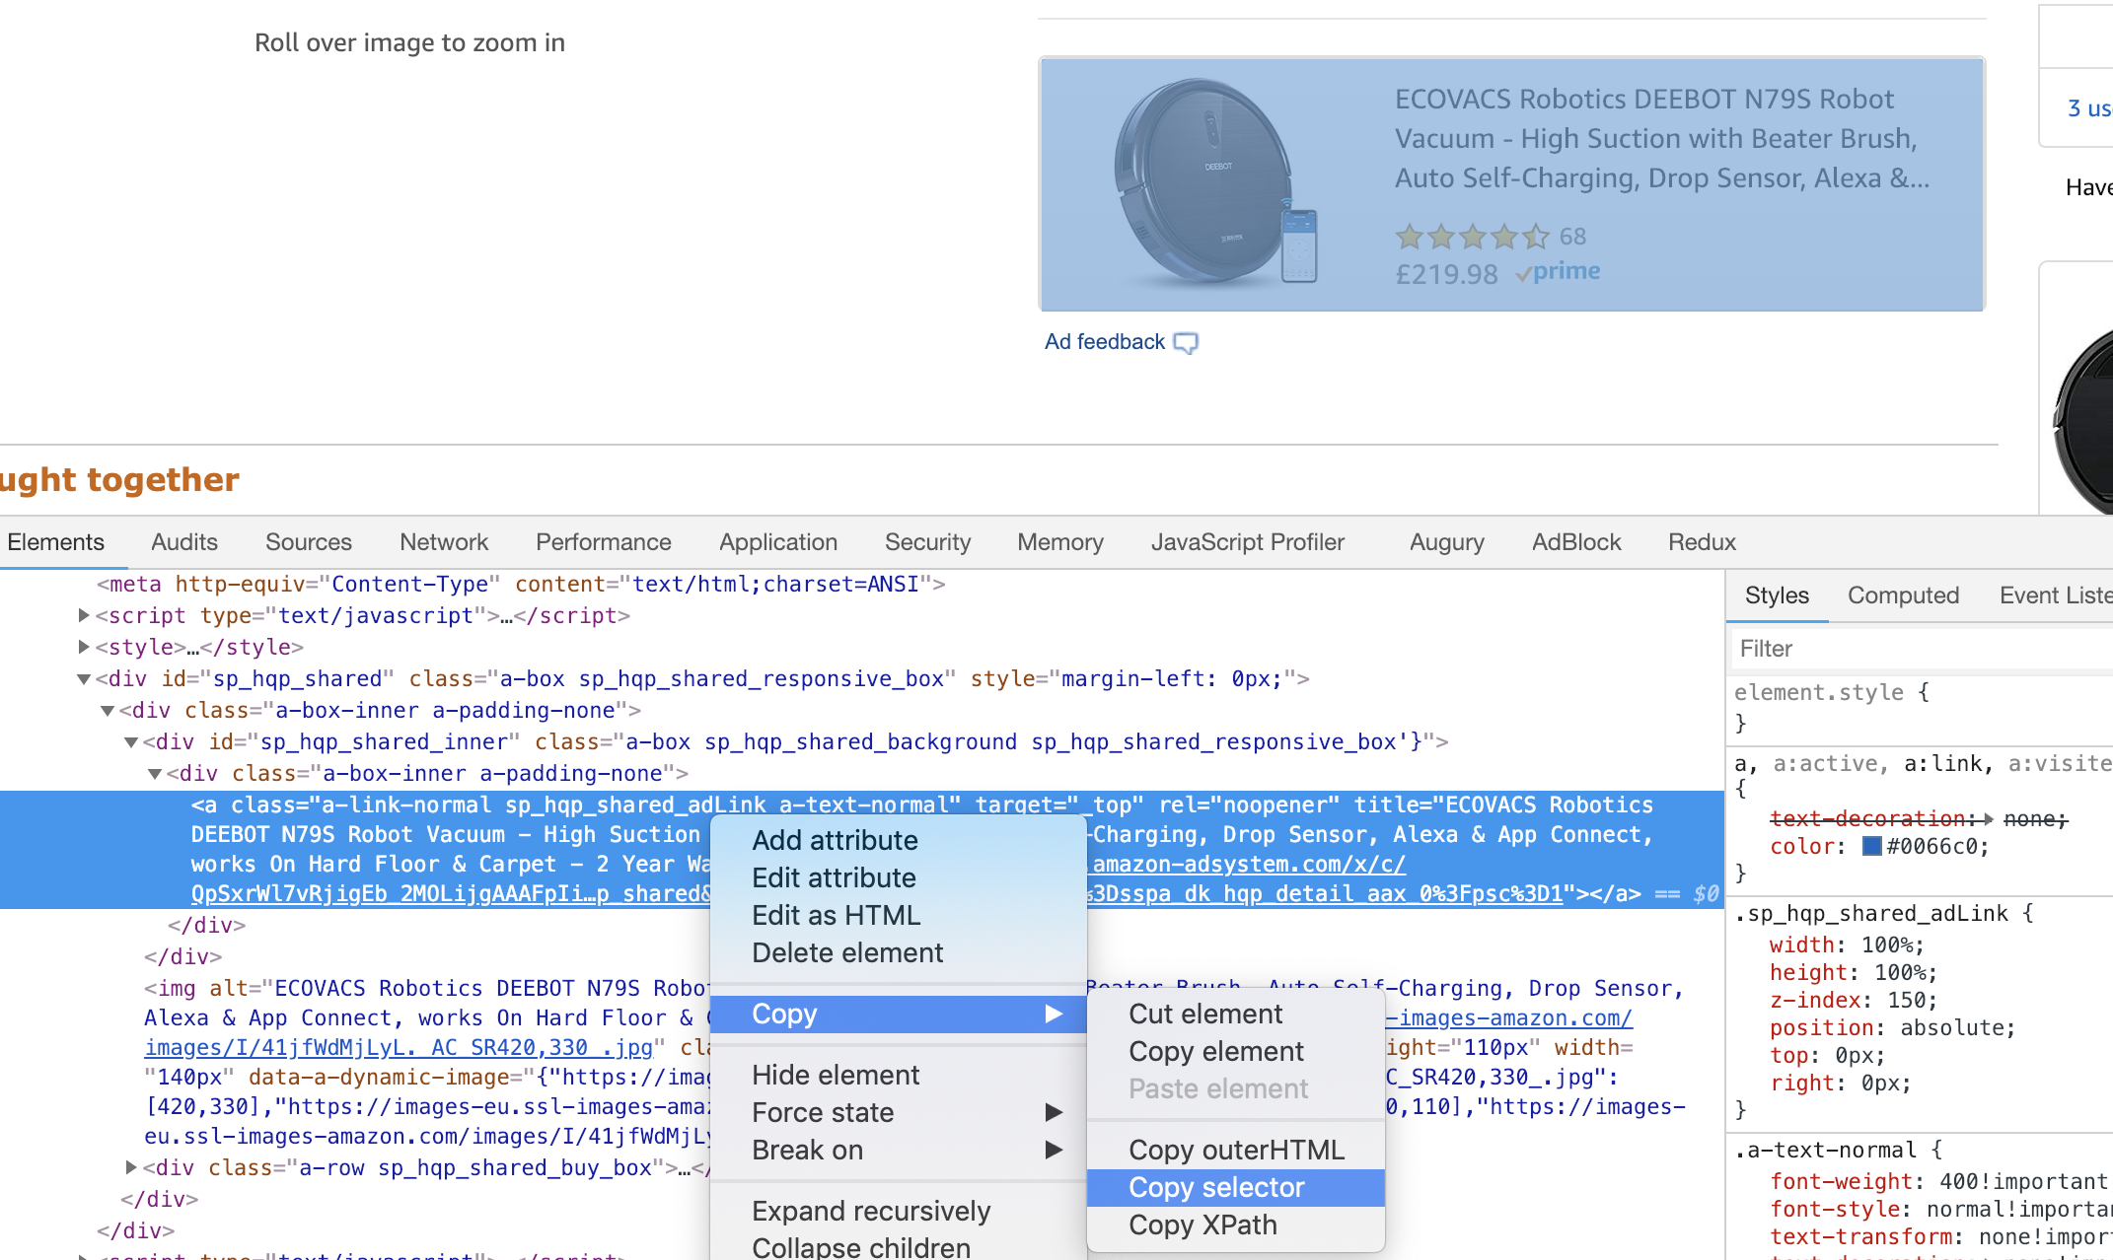This screenshot has width=2113, height=1260.
Task: Click the star rating on ECOVACS ad
Action: coord(1472,237)
